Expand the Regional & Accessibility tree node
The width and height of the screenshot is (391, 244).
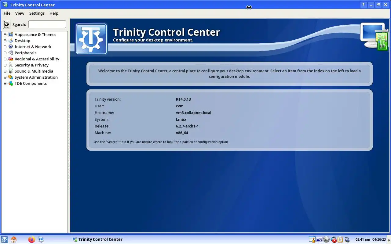click(5, 59)
